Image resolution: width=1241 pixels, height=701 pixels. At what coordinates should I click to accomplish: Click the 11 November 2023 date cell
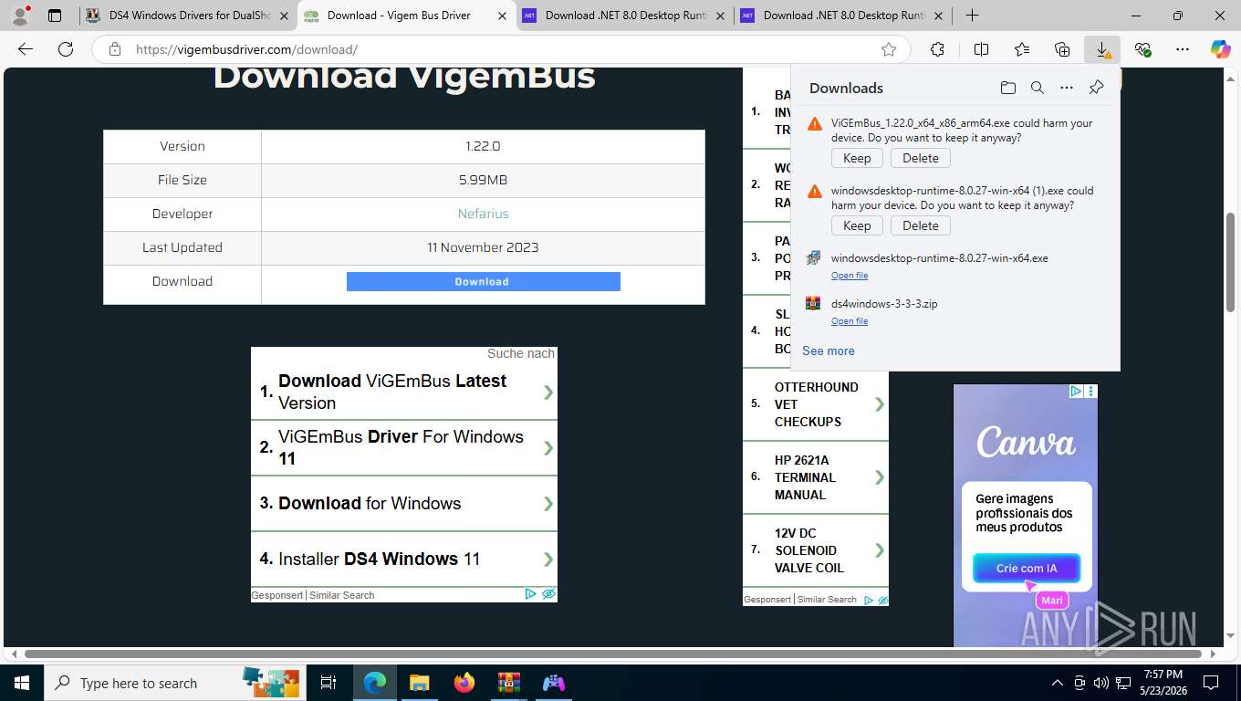coord(483,247)
